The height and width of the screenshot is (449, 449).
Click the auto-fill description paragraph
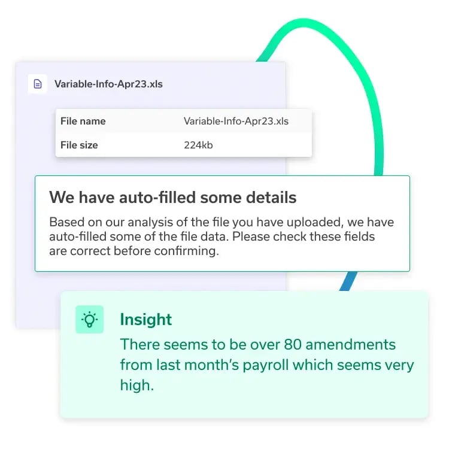(x=220, y=236)
